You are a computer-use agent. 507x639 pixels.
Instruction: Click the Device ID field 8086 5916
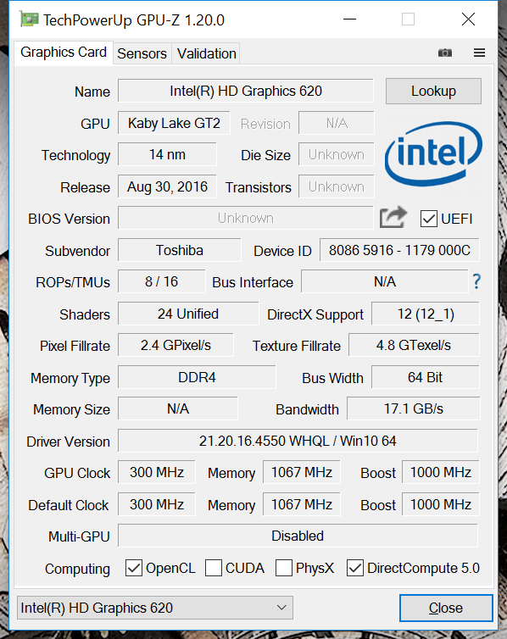coord(399,250)
